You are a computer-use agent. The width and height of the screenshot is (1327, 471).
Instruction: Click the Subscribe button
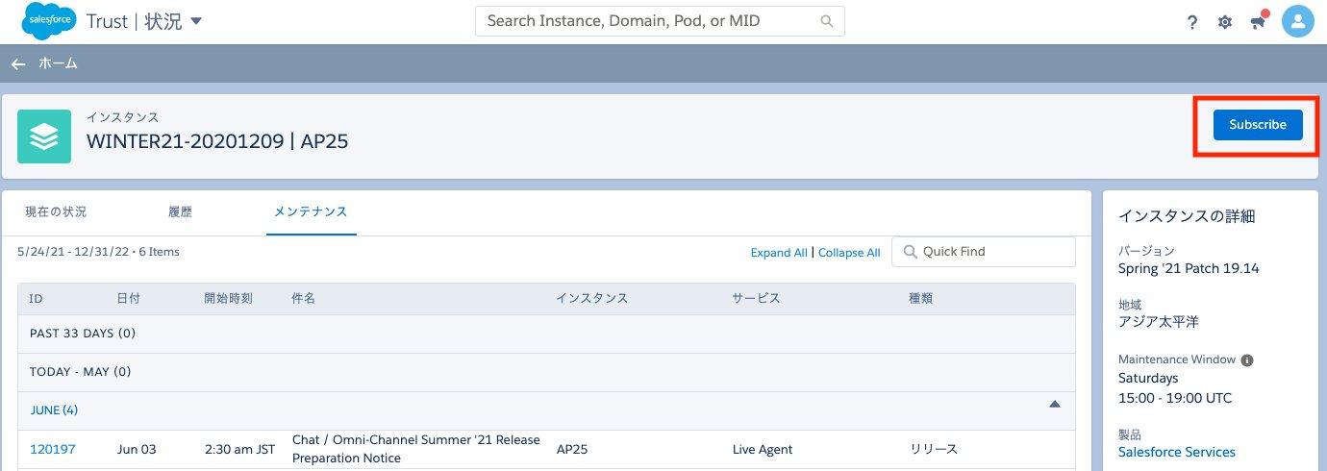pyautogui.click(x=1258, y=125)
